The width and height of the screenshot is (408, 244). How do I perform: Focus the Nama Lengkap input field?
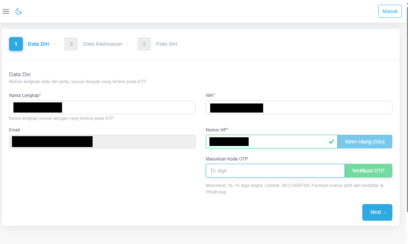point(102,107)
